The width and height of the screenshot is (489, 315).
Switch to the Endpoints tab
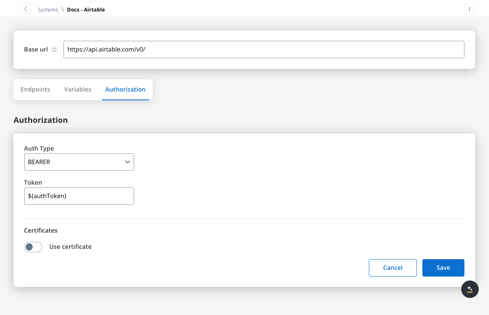(35, 90)
